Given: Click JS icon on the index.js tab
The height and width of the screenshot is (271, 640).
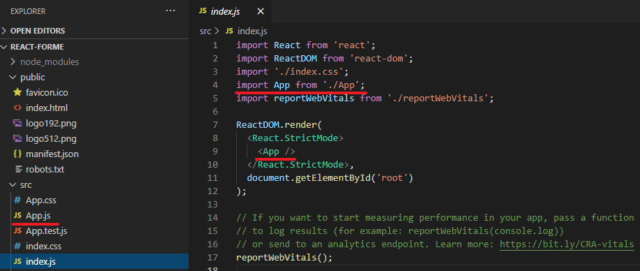Looking at the screenshot, I should [202, 11].
